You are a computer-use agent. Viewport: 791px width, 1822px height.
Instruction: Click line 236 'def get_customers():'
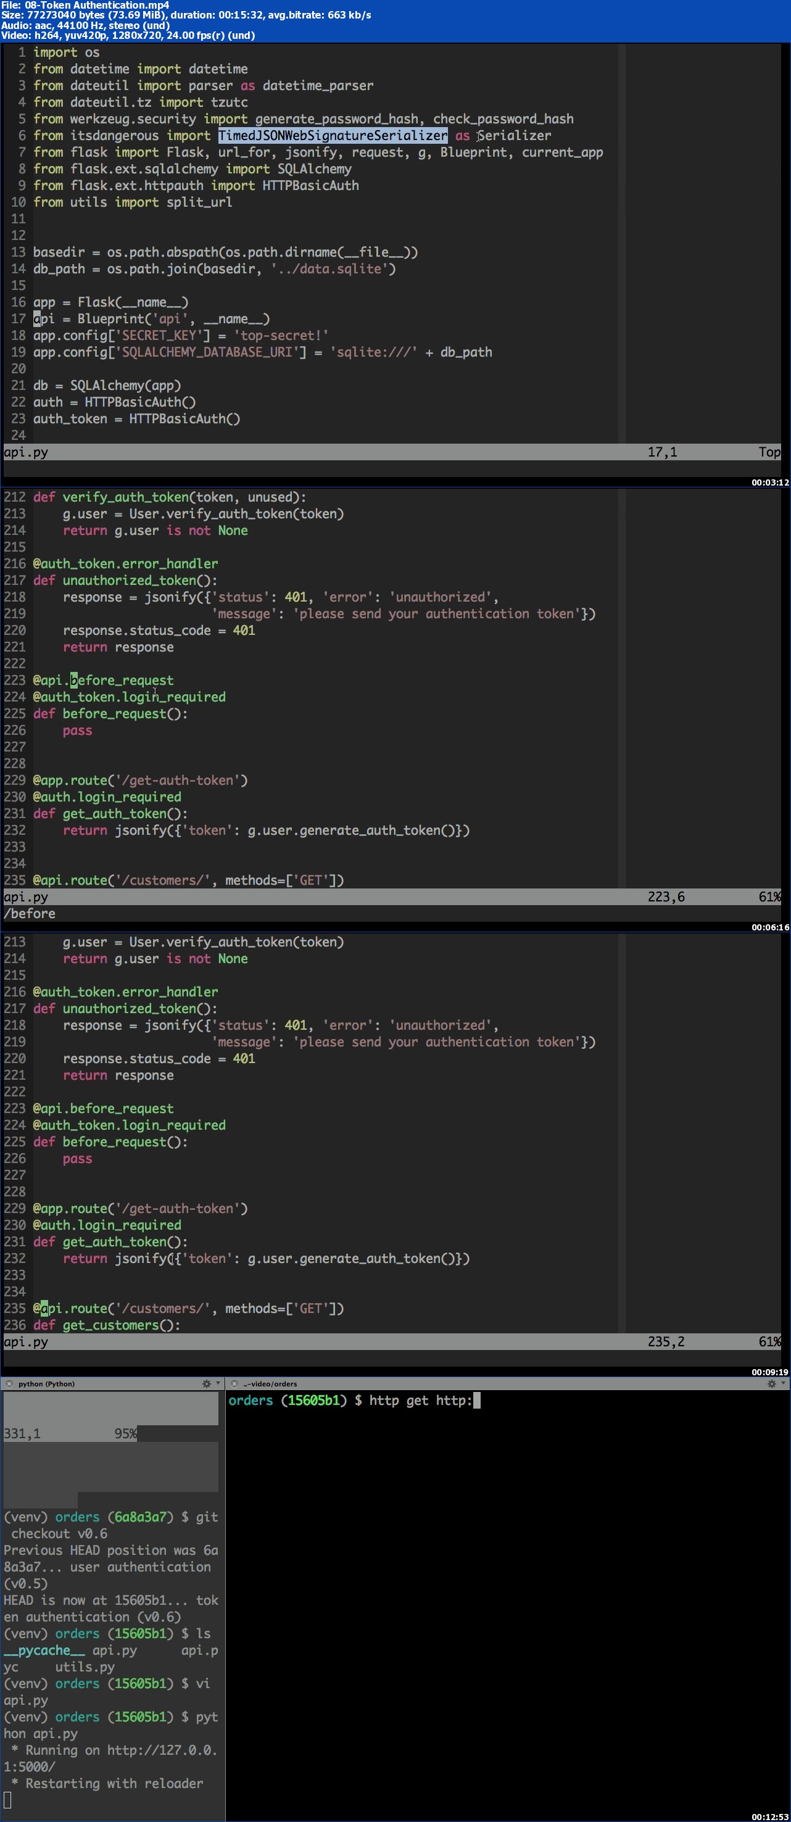click(x=107, y=1325)
